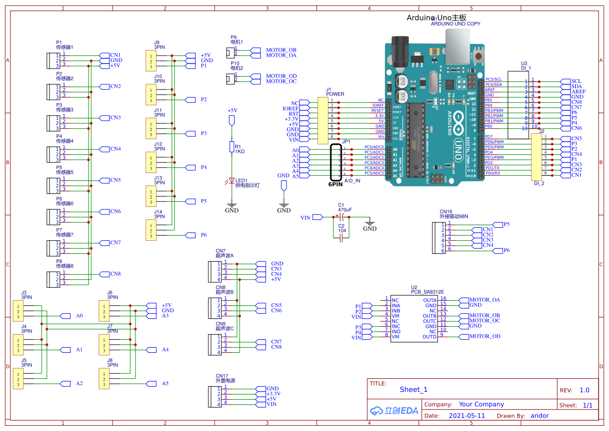Select the CN7 ultrasonic A connector
This screenshot has width=609, height=431.
pyautogui.click(x=215, y=272)
